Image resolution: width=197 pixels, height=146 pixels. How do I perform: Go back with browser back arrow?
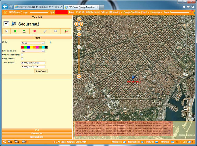point(5,7)
